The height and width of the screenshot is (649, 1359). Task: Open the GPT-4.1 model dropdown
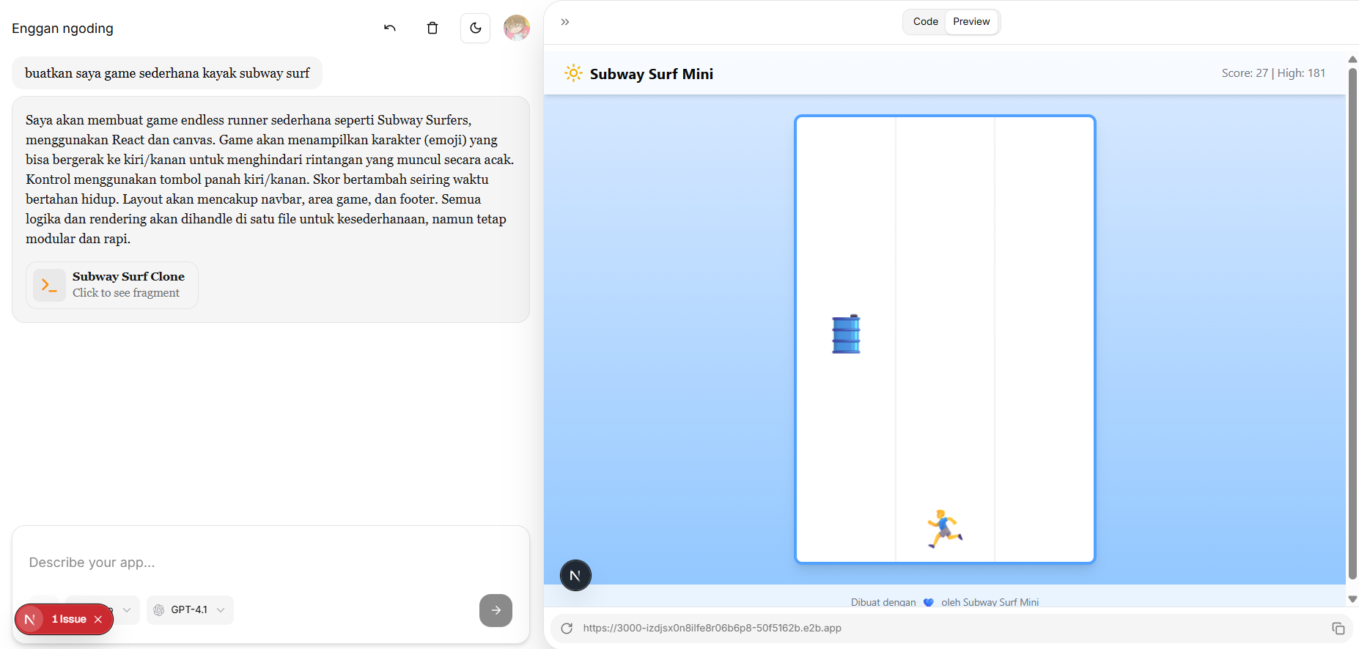(190, 610)
